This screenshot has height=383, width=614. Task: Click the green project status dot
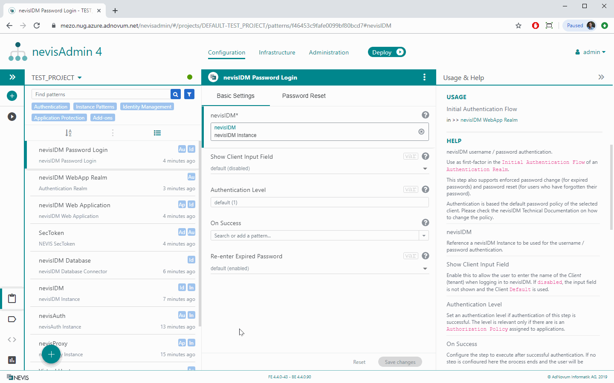190,77
